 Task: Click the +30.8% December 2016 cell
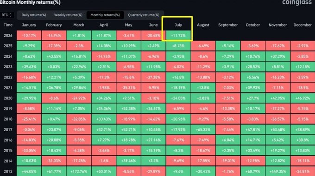pos(302,140)
